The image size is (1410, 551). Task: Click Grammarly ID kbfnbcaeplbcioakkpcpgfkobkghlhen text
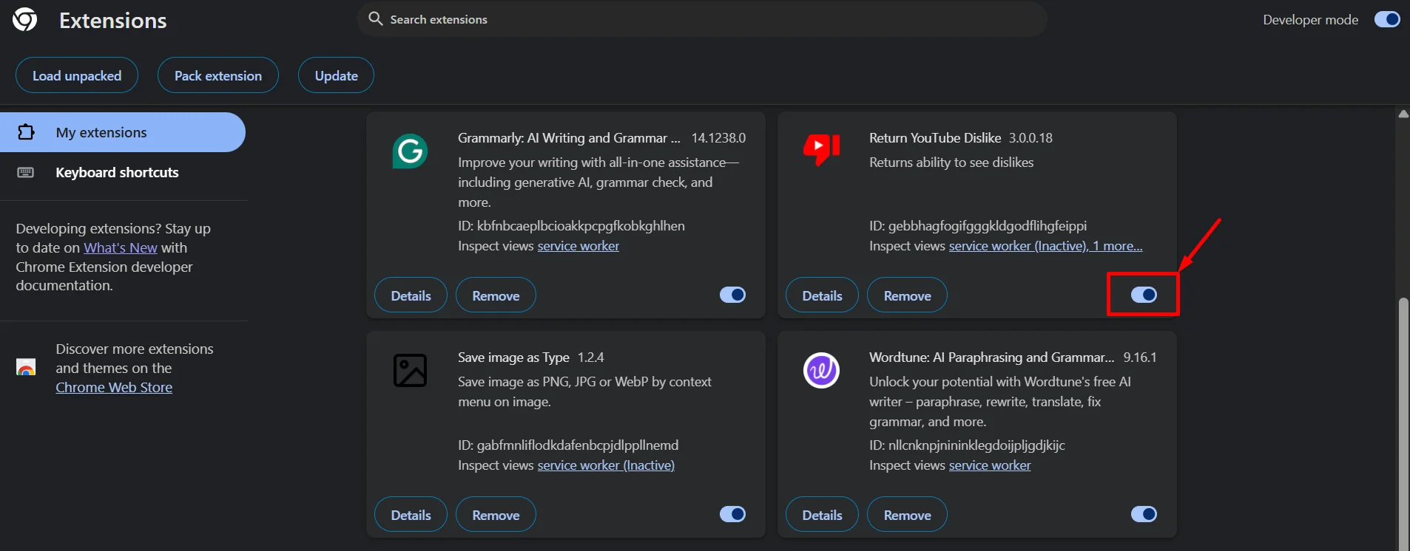coord(571,226)
